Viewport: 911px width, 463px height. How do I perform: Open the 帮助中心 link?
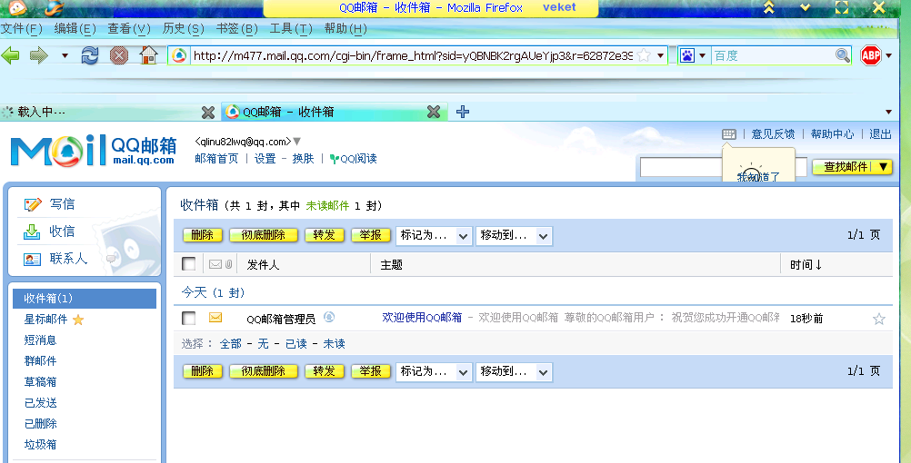pos(833,134)
